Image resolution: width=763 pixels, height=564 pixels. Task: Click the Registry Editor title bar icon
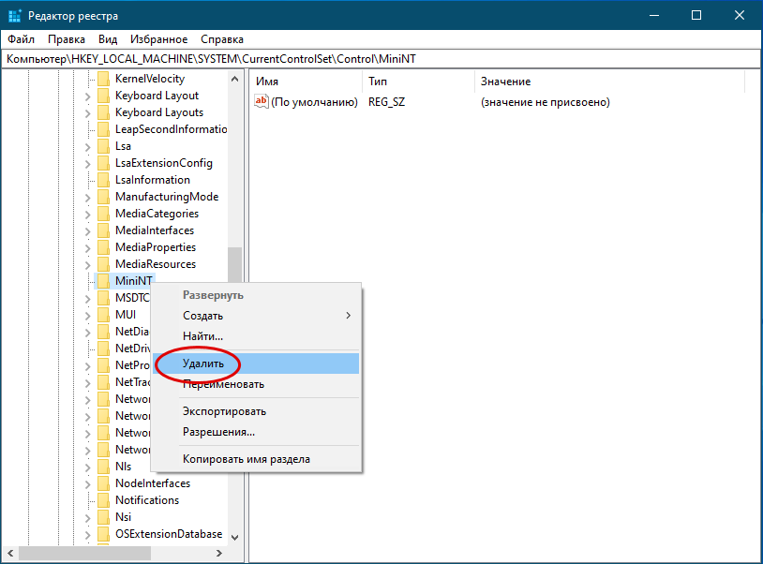[15, 16]
